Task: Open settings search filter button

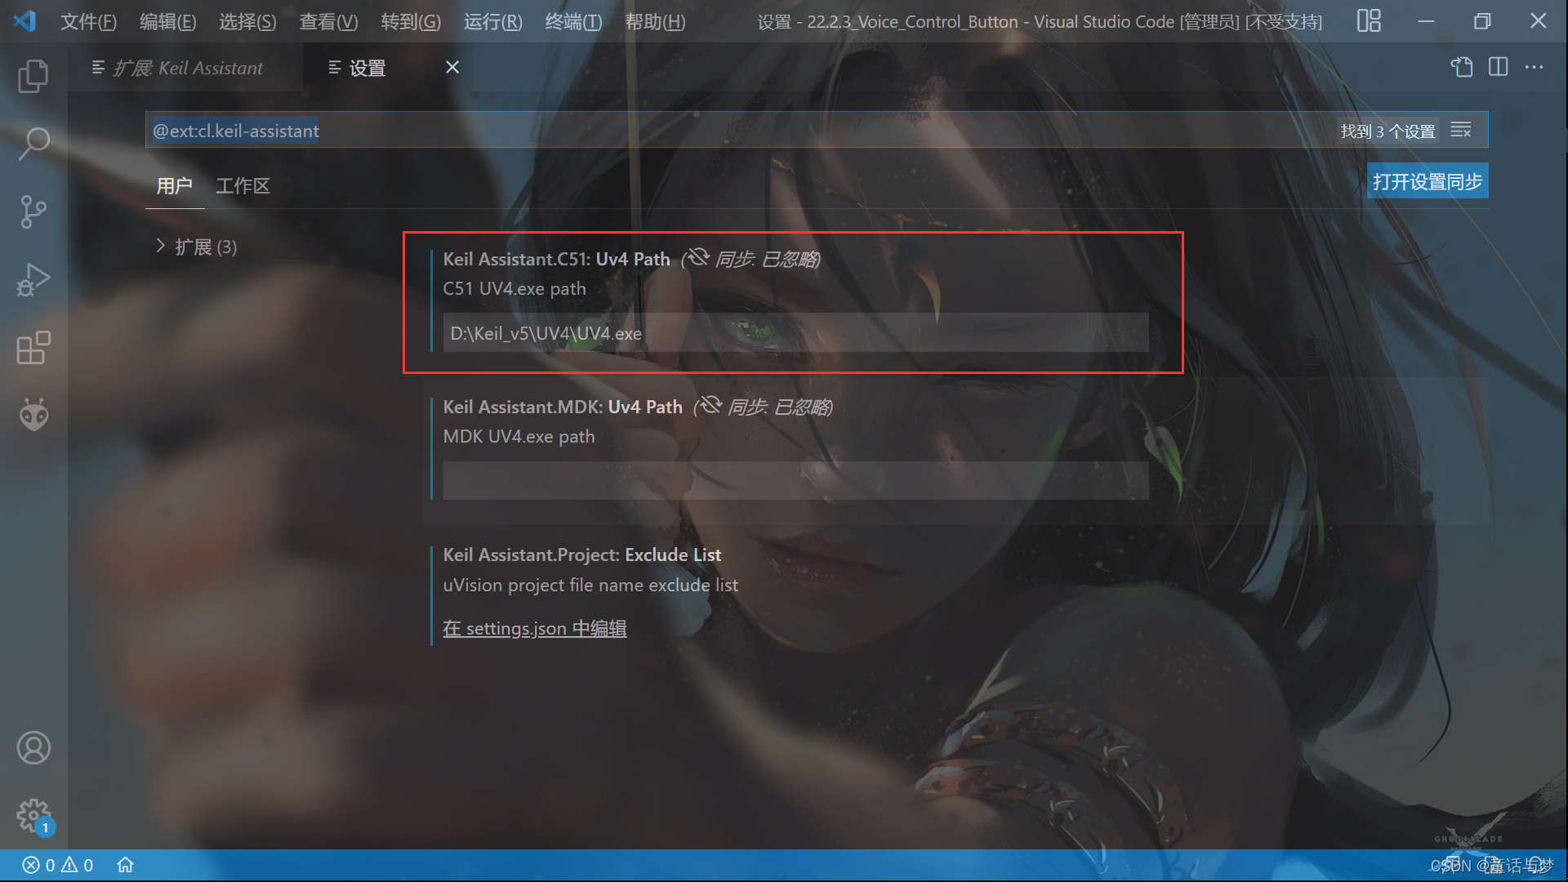Action: [1461, 130]
